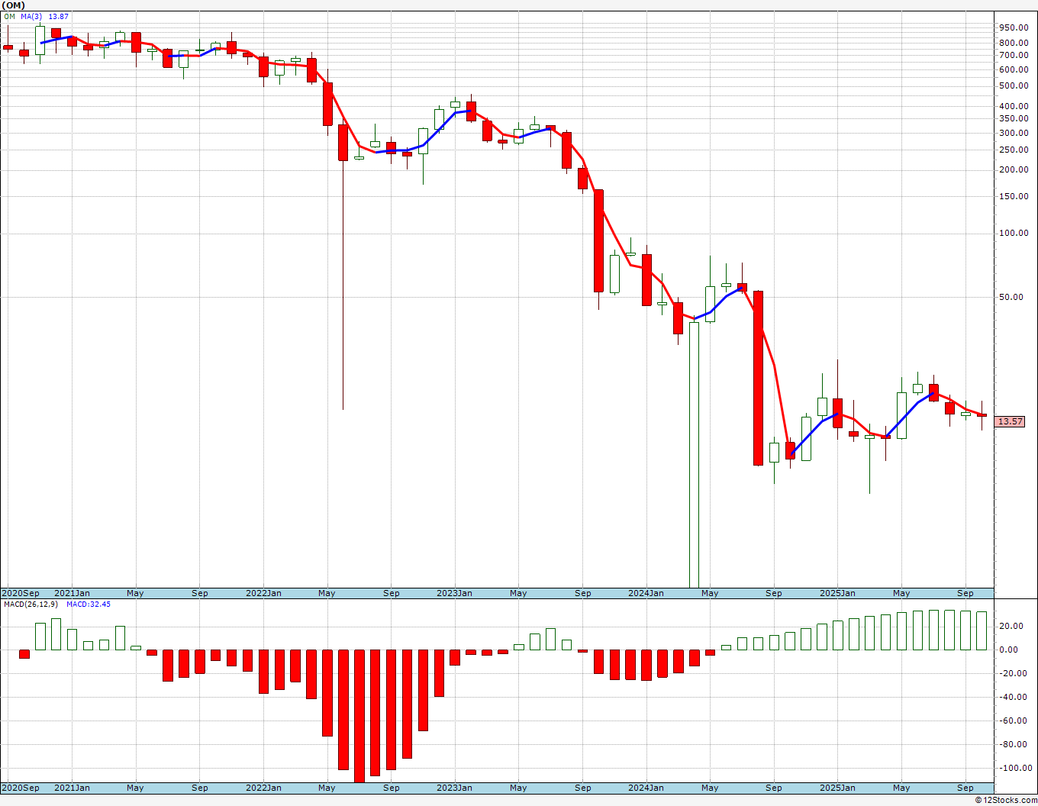Click 2021Jan on the price chart date axis

[x=72, y=593]
